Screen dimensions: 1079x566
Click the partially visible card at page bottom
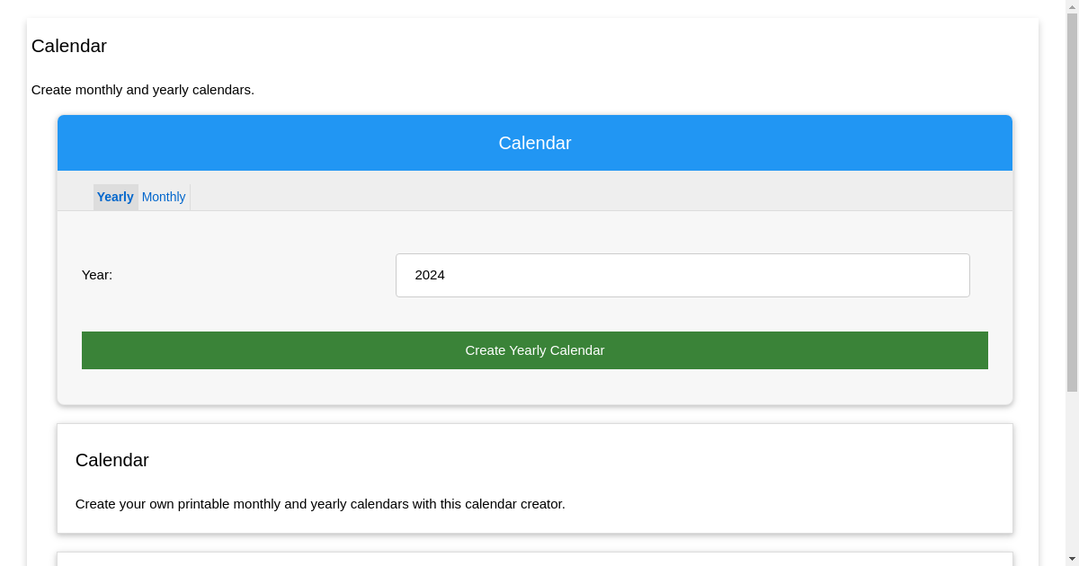534,559
